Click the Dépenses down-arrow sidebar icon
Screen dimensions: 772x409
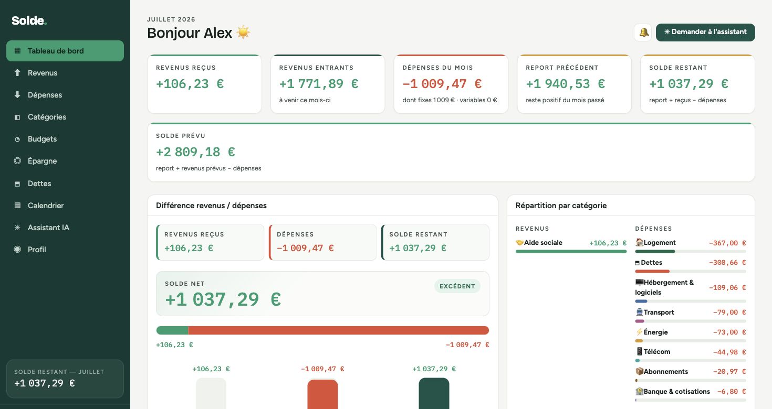coord(17,95)
